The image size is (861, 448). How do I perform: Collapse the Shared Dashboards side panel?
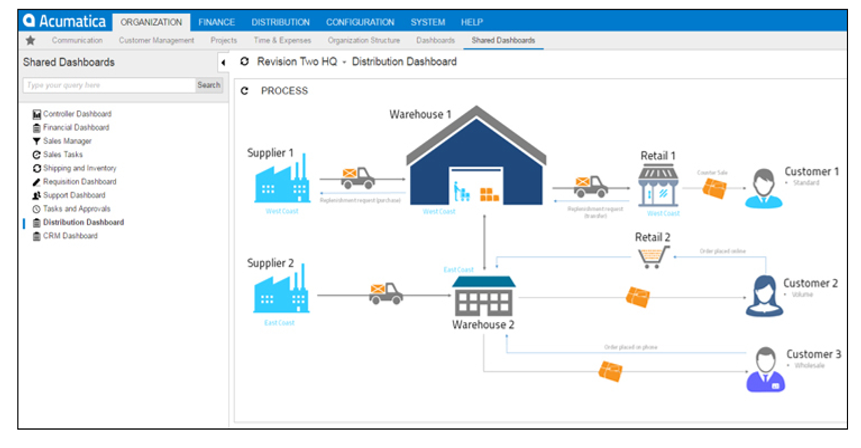tap(223, 63)
